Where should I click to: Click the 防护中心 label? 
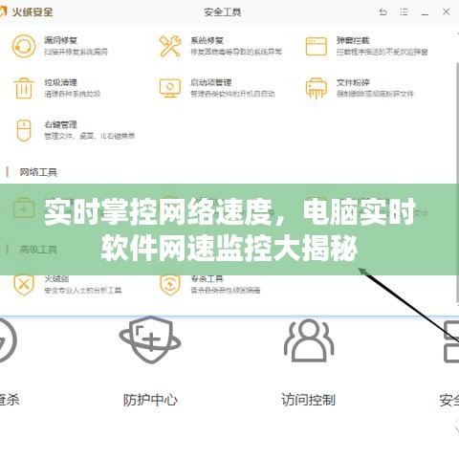coord(150,400)
